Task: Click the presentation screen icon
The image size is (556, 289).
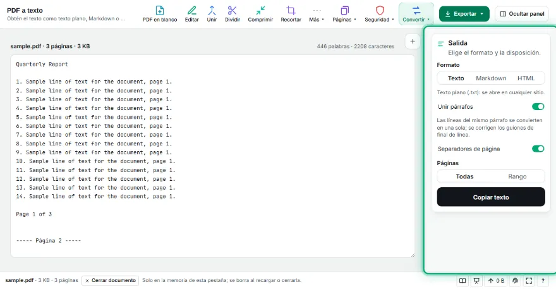Action: click(x=476, y=281)
